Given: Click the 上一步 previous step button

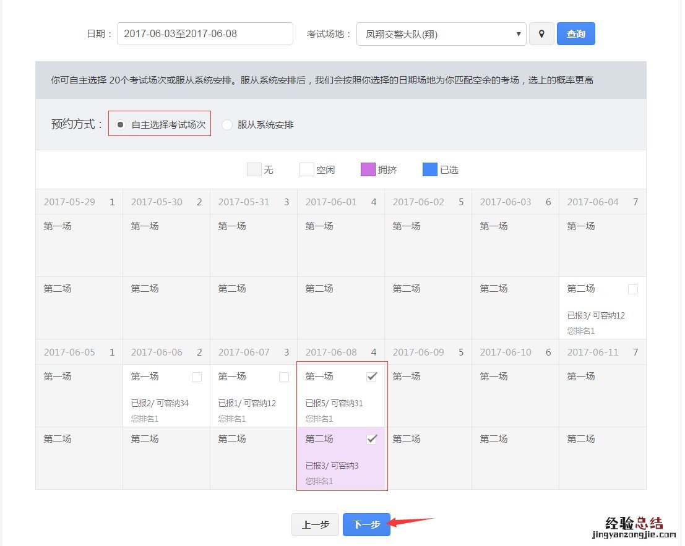Looking at the screenshot, I should 315,524.
